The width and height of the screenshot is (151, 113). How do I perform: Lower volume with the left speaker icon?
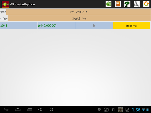[40, 109]
